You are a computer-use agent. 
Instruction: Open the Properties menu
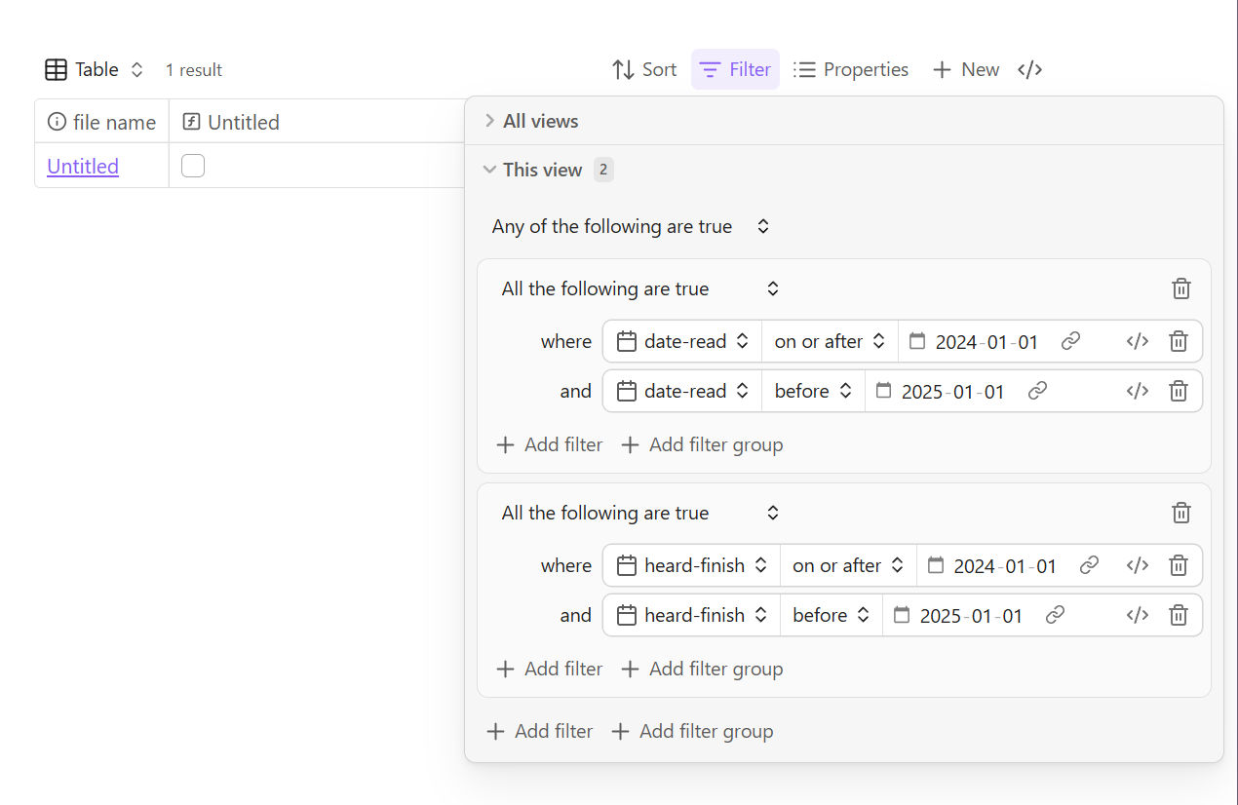tap(851, 69)
